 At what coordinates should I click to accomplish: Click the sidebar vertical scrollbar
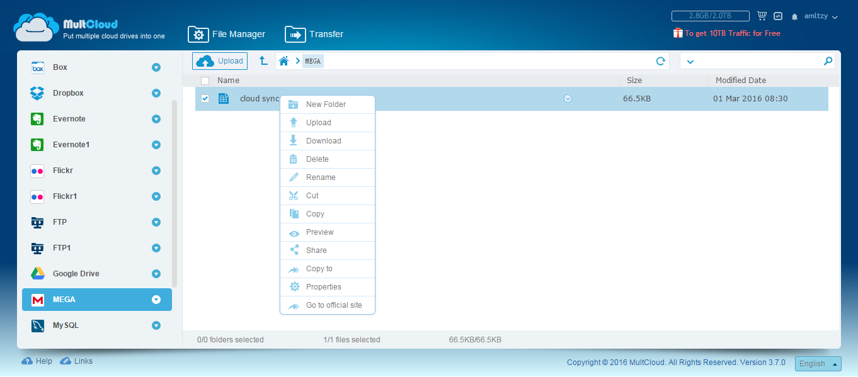coord(174,193)
